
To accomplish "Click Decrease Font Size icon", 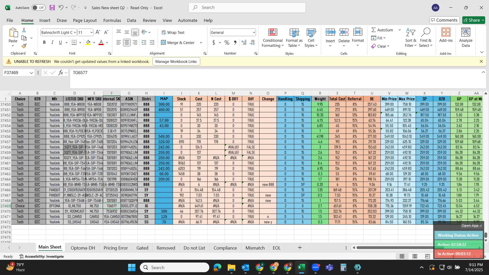I will 106,32.
